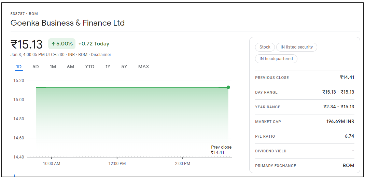Open the Disclaimer link
The height and width of the screenshot is (179, 365).
[x=101, y=55]
